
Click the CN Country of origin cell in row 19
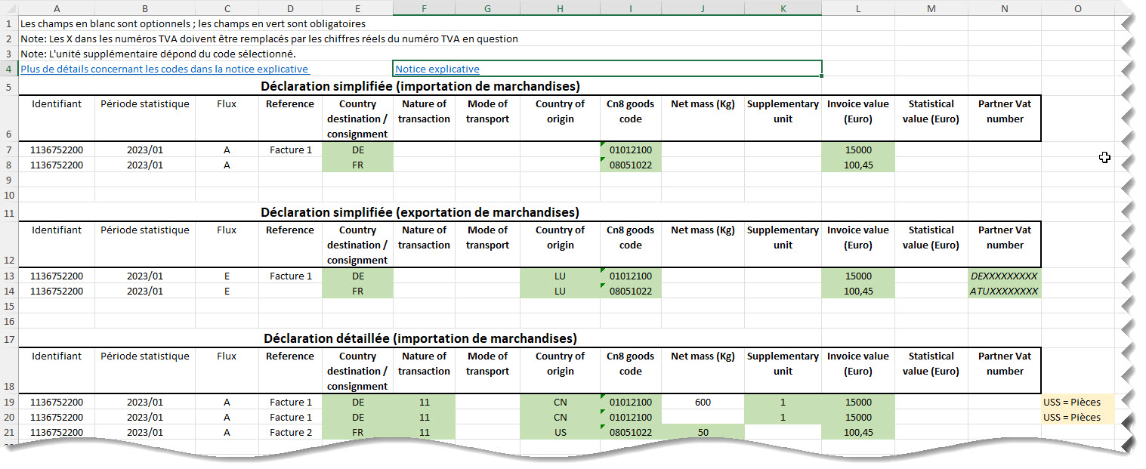(x=559, y=402)
